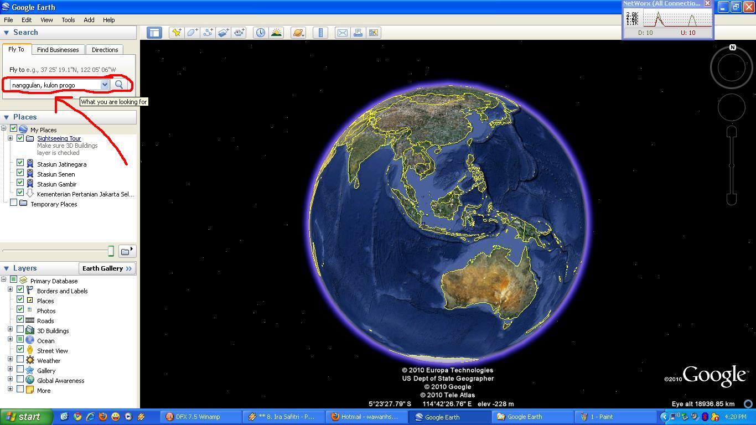Click the search magnifier button

119,85
